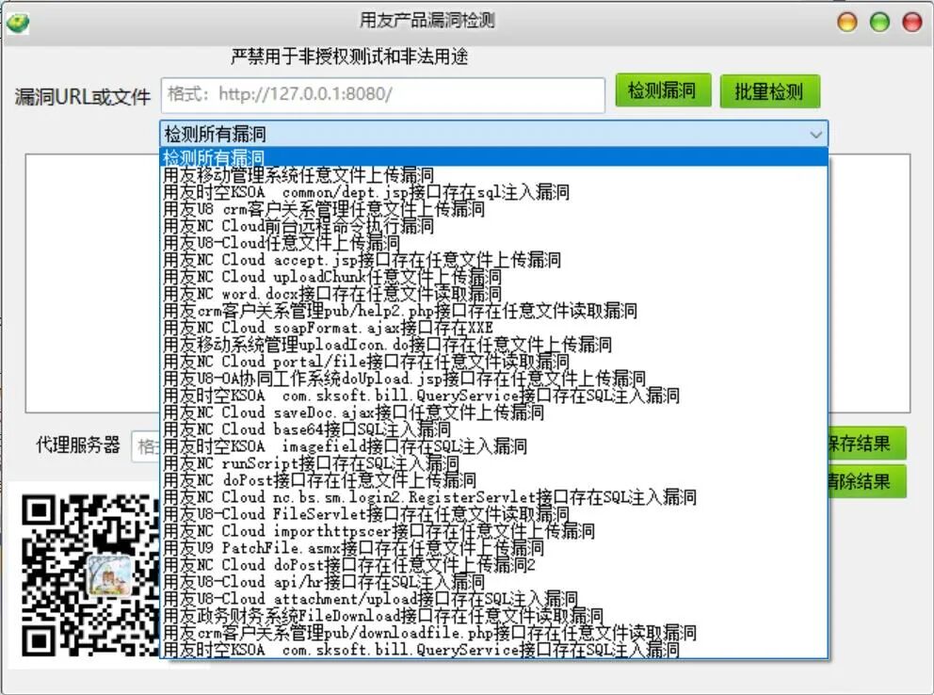Collapse the 检测所有漏洞 combo box arrow
Viewport: 934px width, 695px height.
coord(815,135)
